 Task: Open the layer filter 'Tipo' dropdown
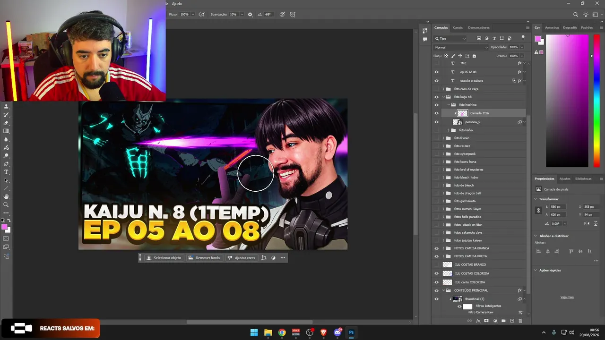(x=450, y=38)
